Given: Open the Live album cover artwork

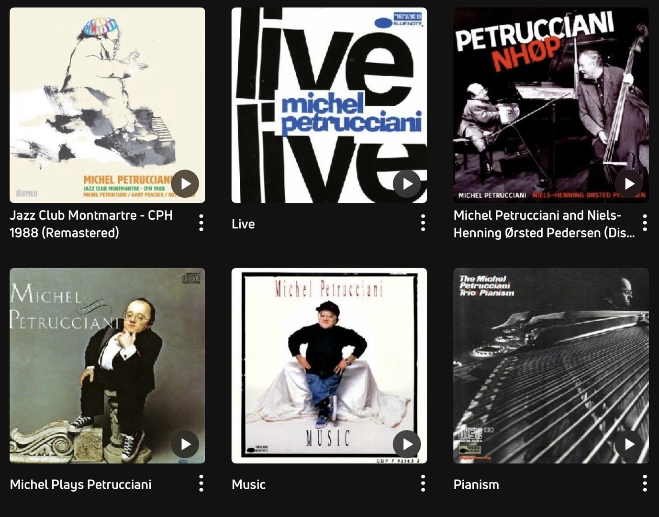Looking at the screenshot, I should point(329,105).
